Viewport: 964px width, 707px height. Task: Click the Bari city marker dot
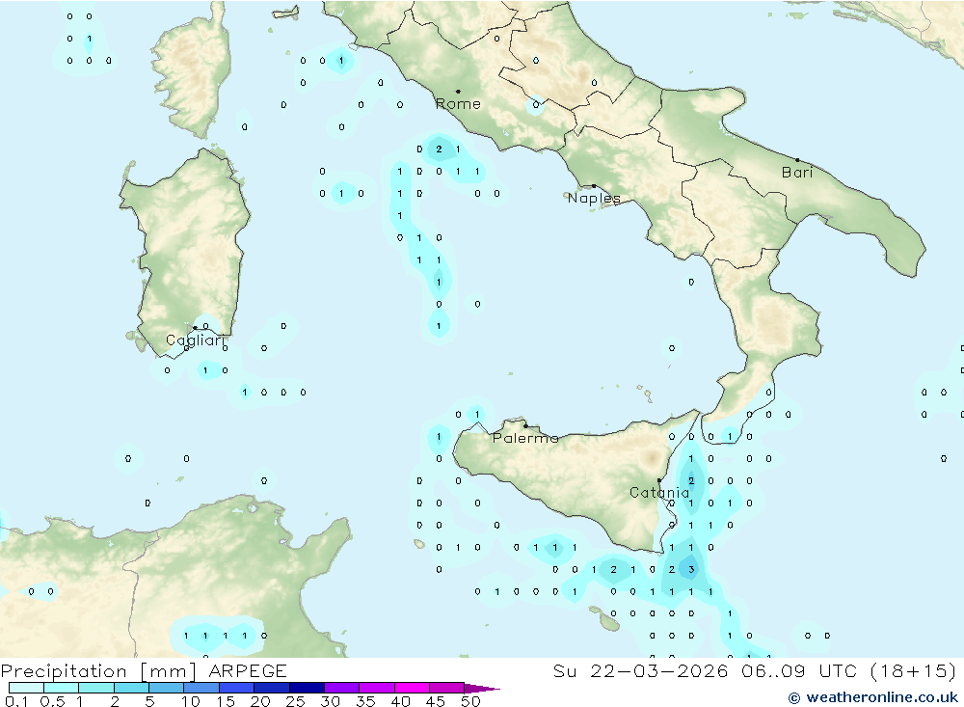click(797, 160)
